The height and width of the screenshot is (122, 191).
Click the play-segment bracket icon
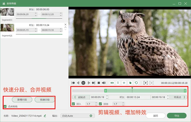(145, 83)
